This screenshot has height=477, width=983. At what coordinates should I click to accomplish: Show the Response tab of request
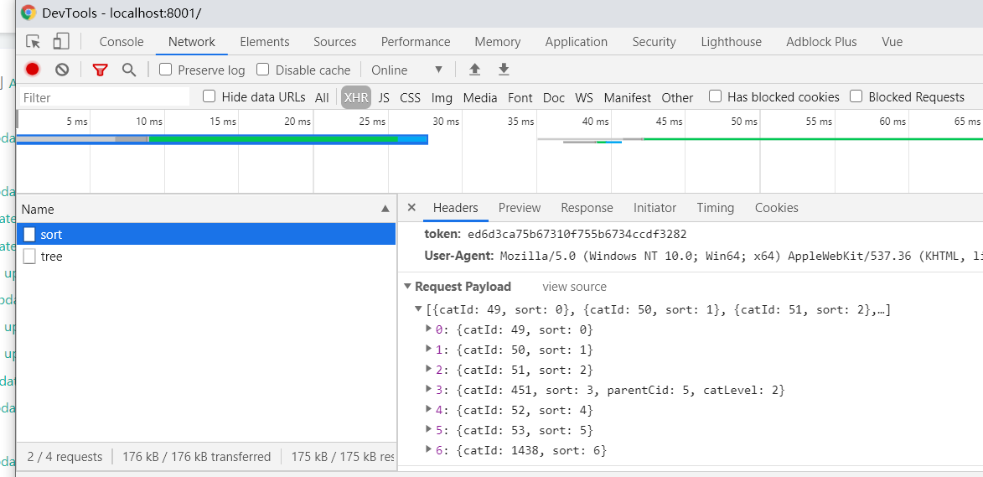pyautogui.click(x=587, y=208)
